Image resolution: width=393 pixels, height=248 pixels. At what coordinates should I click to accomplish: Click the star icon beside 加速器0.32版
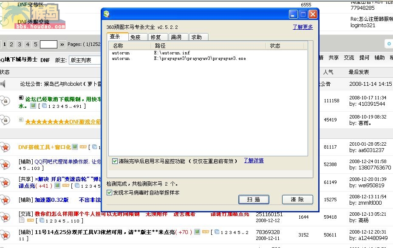[5, 200]
